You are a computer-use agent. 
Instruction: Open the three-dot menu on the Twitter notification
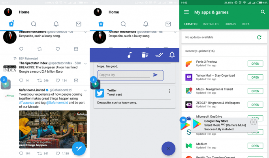(x=169, y=91)
